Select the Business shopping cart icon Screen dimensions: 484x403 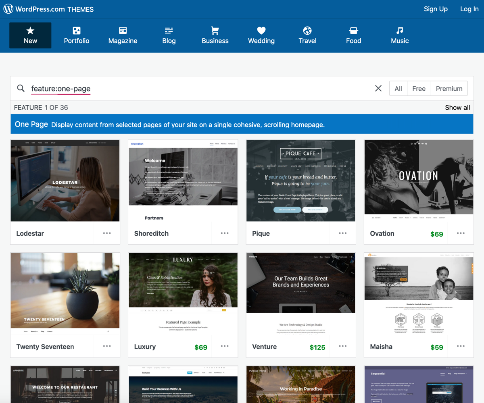pos(215,31)
